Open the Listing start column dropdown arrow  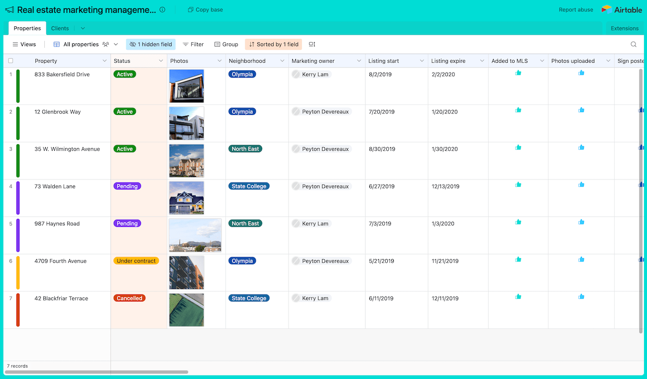pos(422,61)
